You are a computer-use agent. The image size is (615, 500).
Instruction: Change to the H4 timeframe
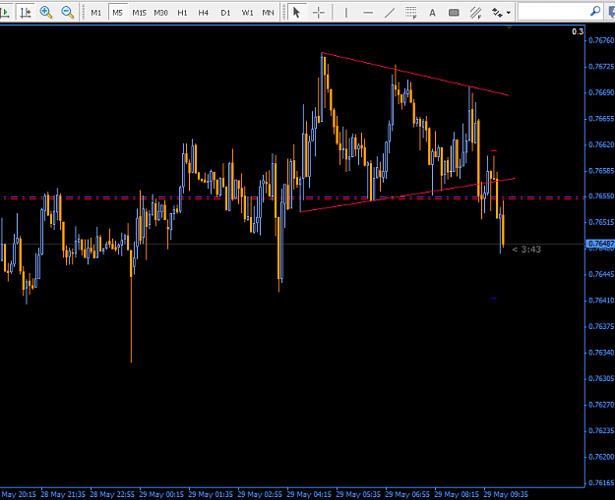(203, 13)
